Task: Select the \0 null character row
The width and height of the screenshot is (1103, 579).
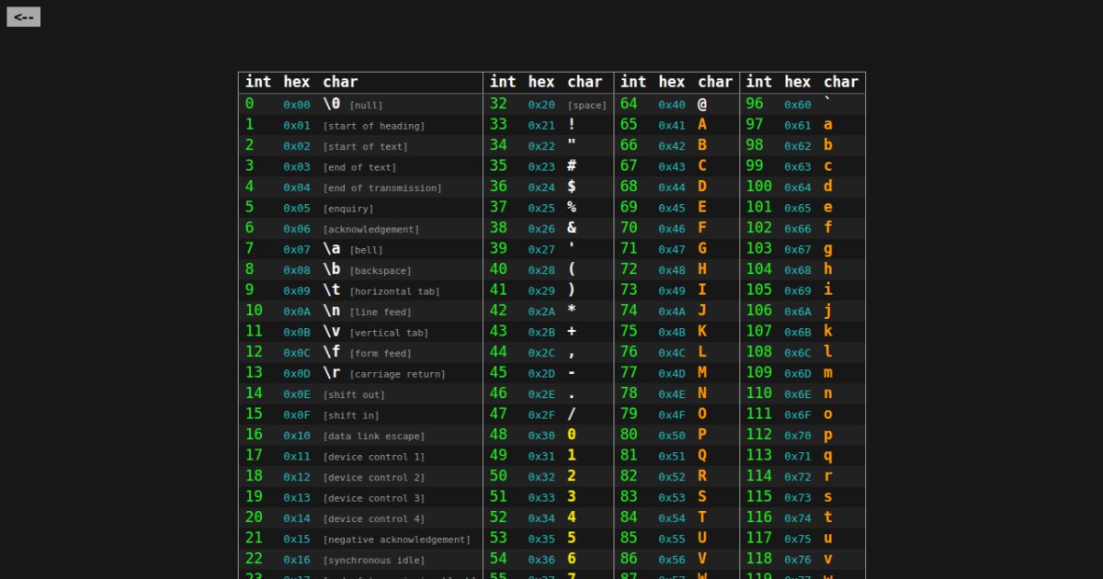Action: point(331,104)
